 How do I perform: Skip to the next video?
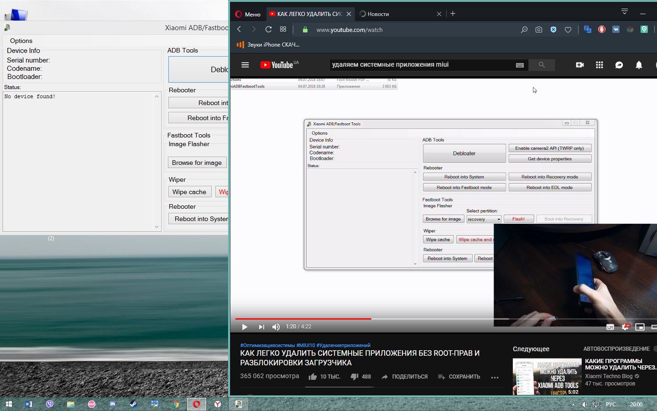pyautogui.click(x=261, y=327)
